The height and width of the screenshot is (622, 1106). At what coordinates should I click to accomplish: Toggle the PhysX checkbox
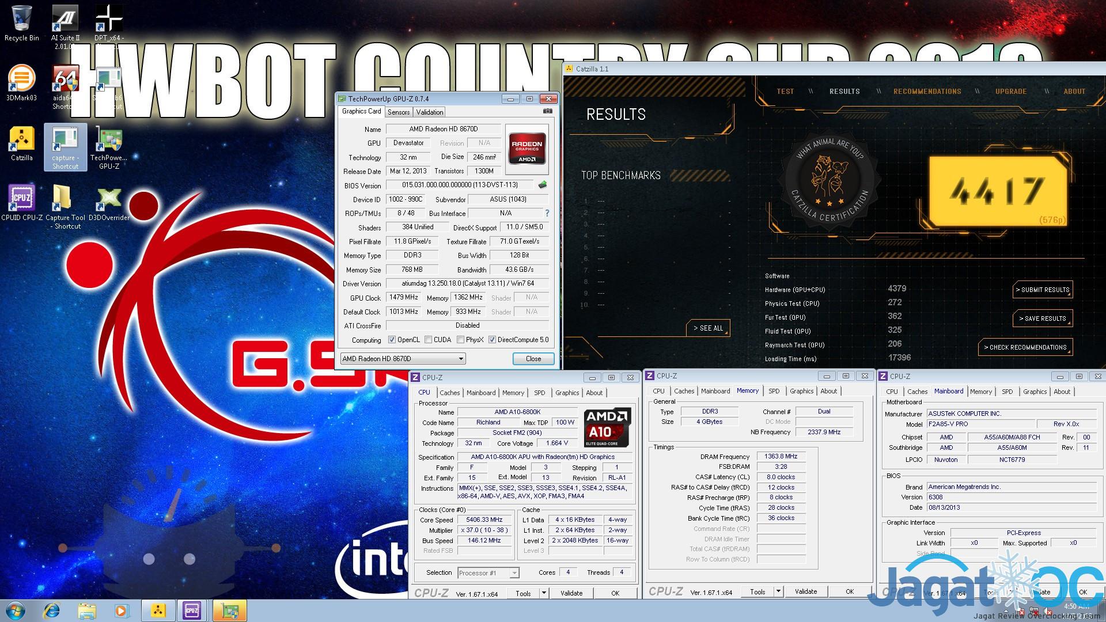(x=460, y=340)
